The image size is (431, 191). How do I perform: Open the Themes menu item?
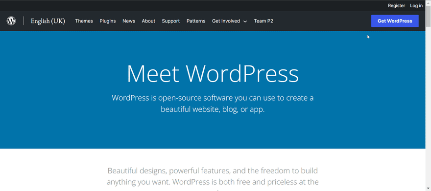(84, 21)
